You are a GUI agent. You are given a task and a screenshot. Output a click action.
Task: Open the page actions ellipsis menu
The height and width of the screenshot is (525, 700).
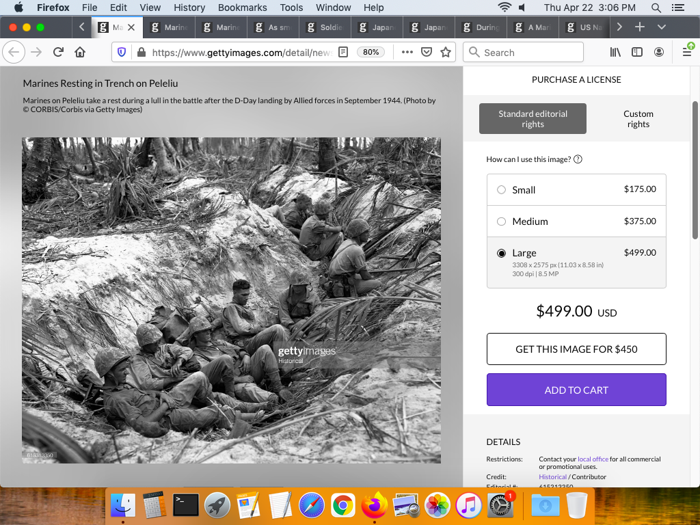tap(407, 52)
